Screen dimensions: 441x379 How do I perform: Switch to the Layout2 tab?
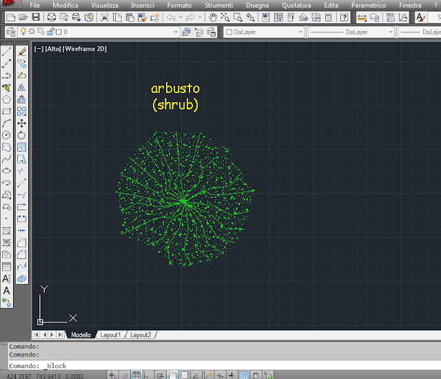(141, 335)
